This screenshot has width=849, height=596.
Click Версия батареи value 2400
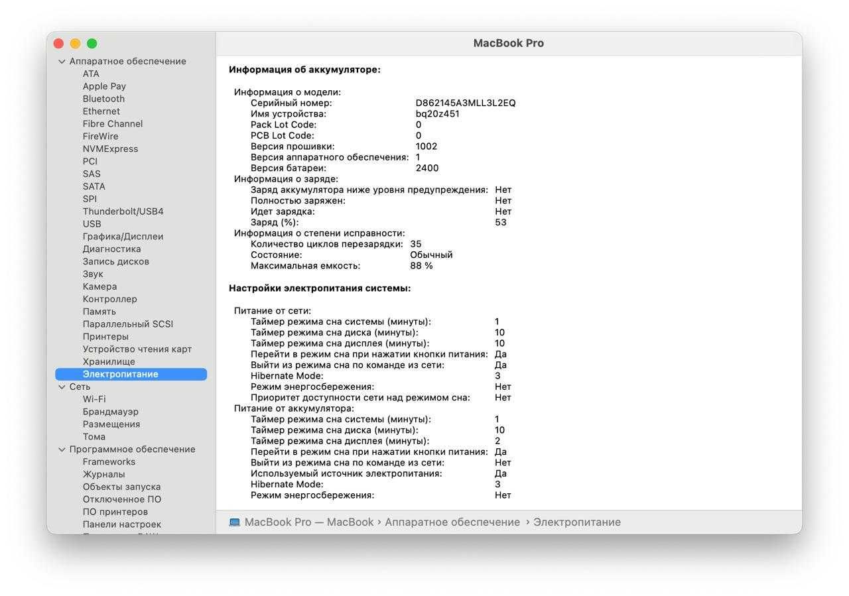[x=427, y=168]
